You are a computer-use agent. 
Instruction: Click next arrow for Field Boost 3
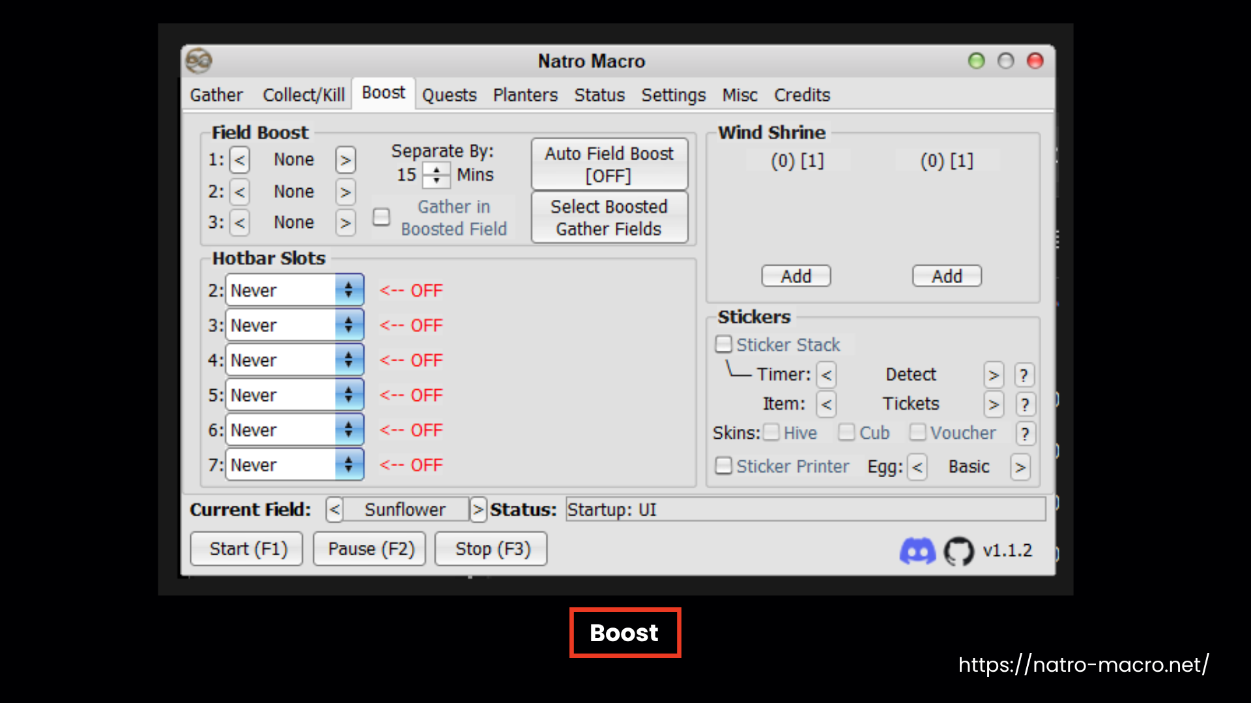(x=345, y=223)
